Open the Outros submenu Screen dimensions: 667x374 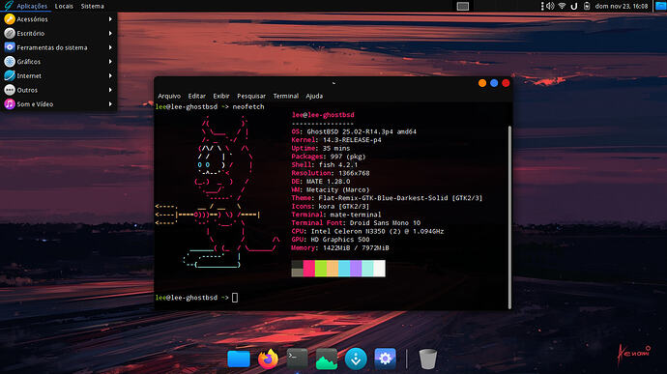(x=59, y=90)
